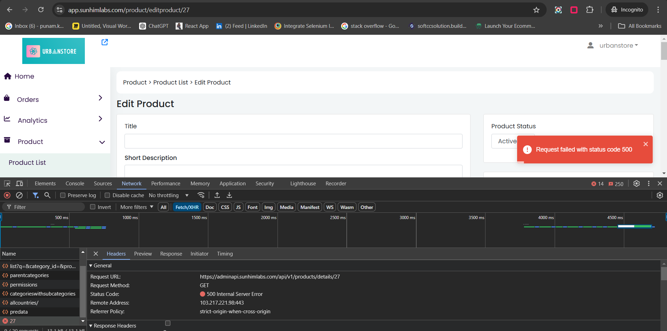Viewport: 667px width, 331px height.
Task: Select the parentcategories request row
Action: point(40,275)
